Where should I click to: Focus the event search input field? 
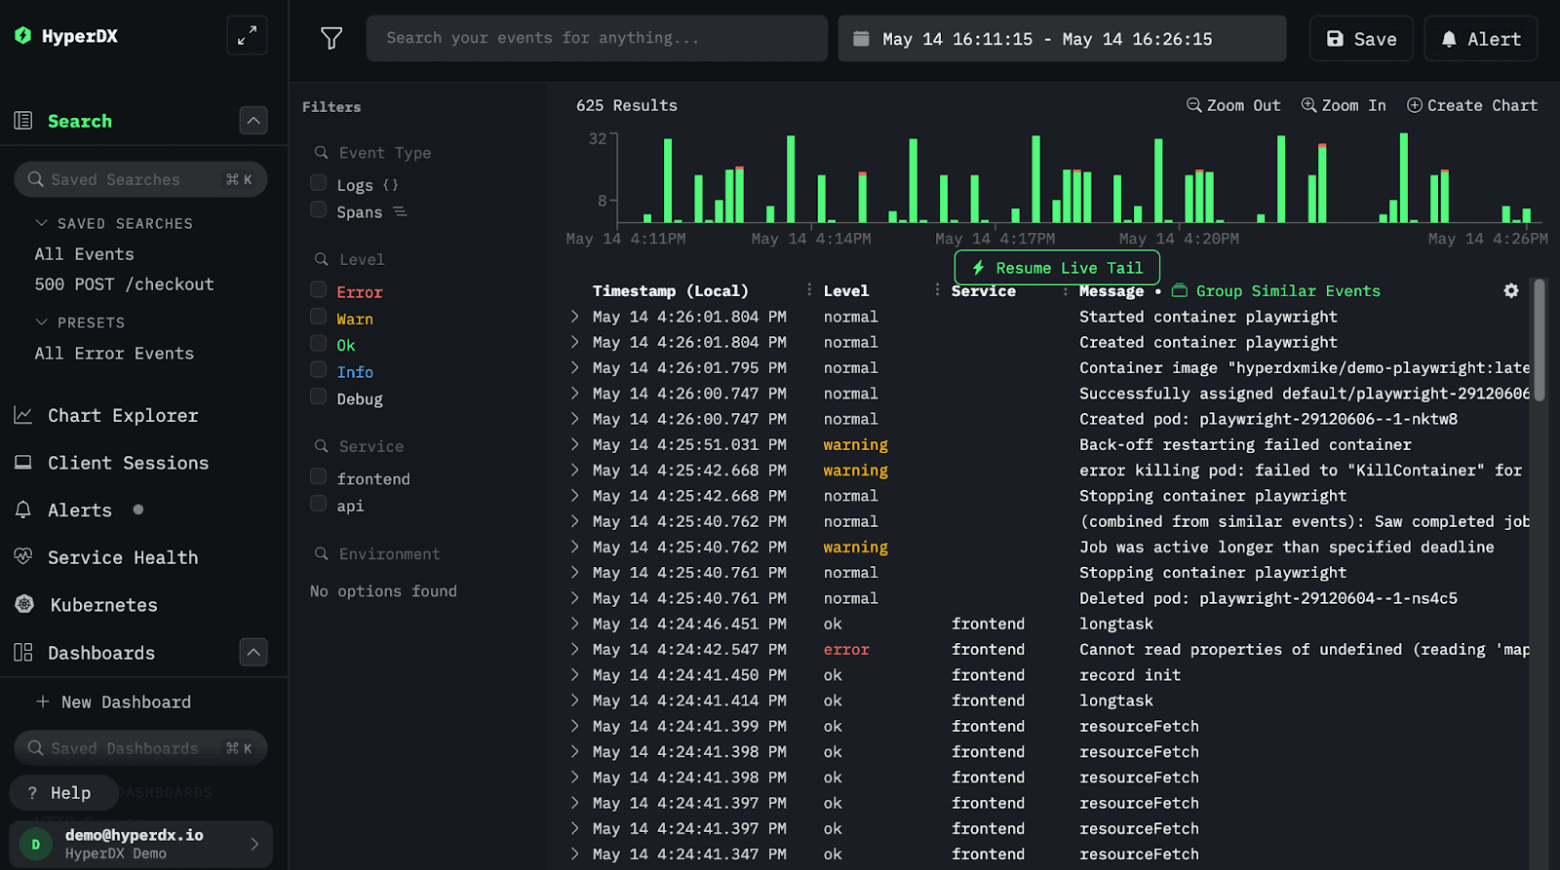597,38
